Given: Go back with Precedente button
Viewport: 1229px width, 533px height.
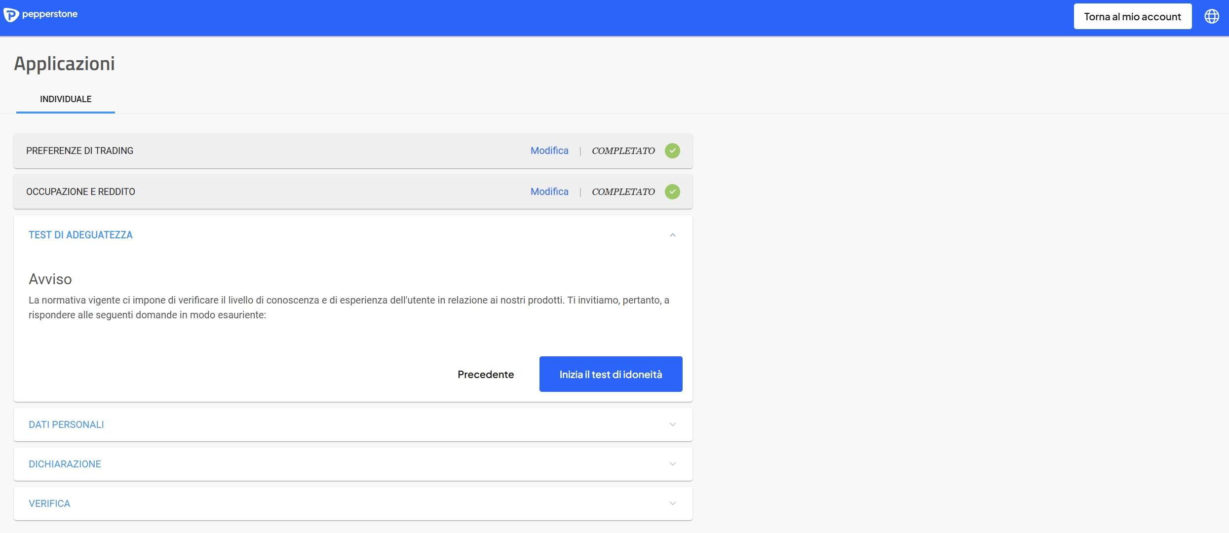Looking at the screenshot, I should (x=486, y=374).
